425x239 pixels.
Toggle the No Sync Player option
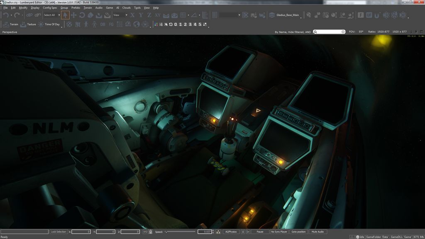279,232
